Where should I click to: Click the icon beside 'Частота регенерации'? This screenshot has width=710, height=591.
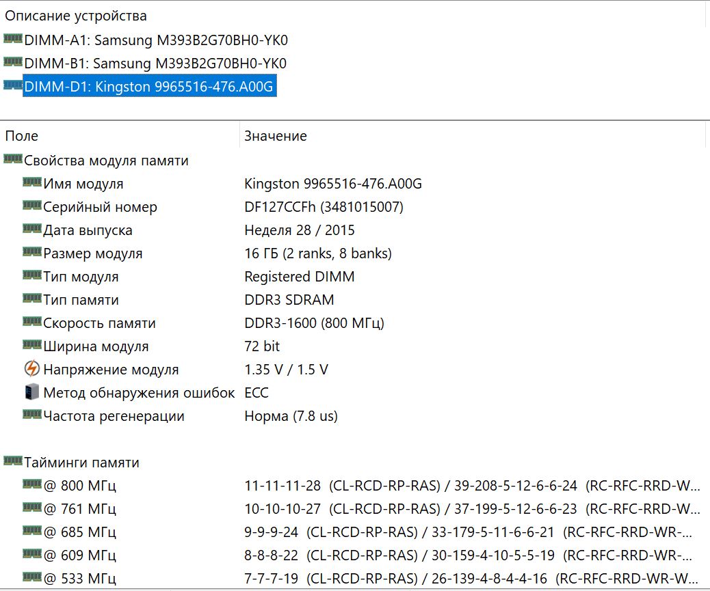coord(31,414)
